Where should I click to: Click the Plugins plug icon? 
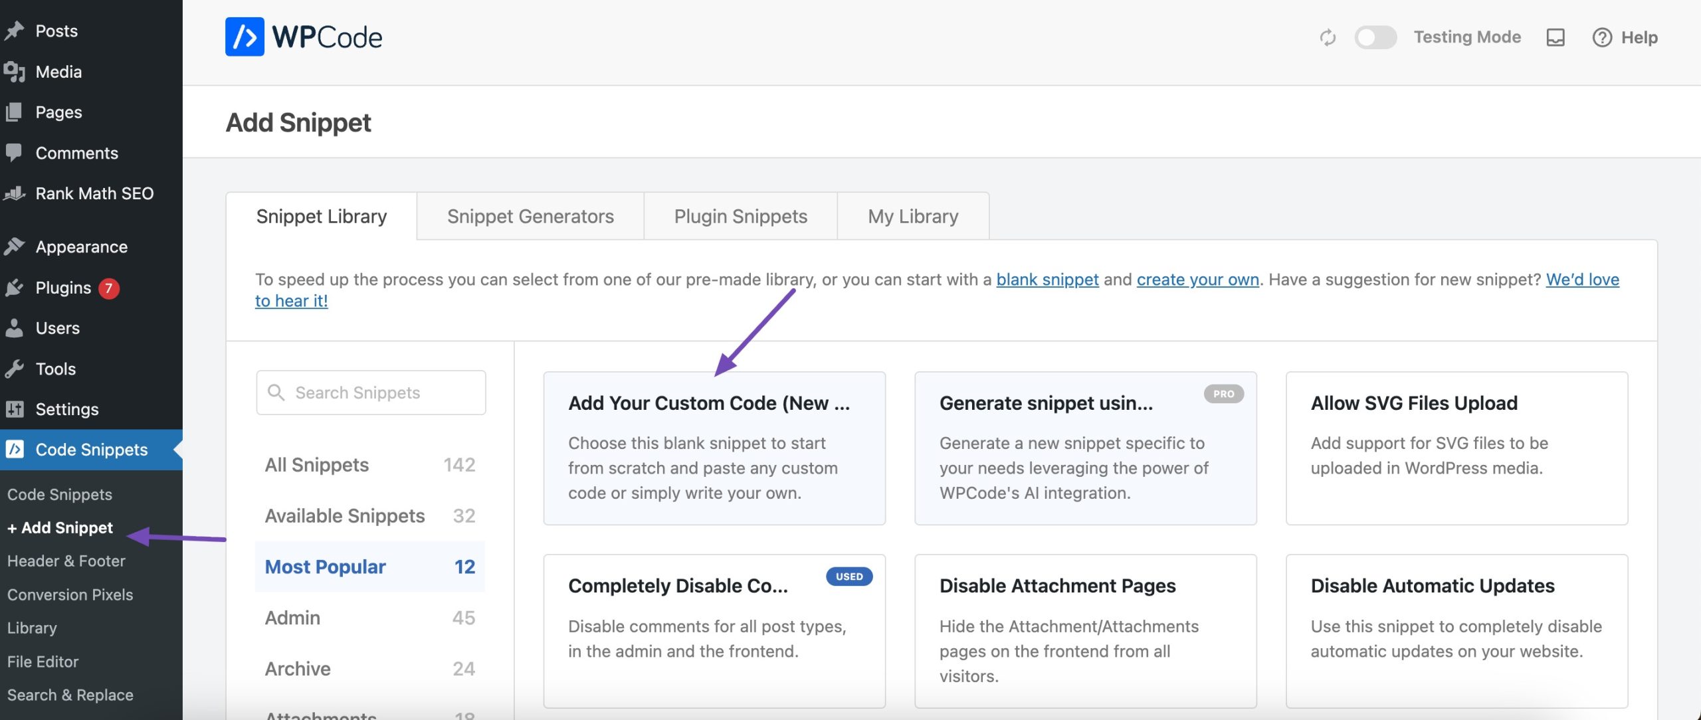click(14, 288)
